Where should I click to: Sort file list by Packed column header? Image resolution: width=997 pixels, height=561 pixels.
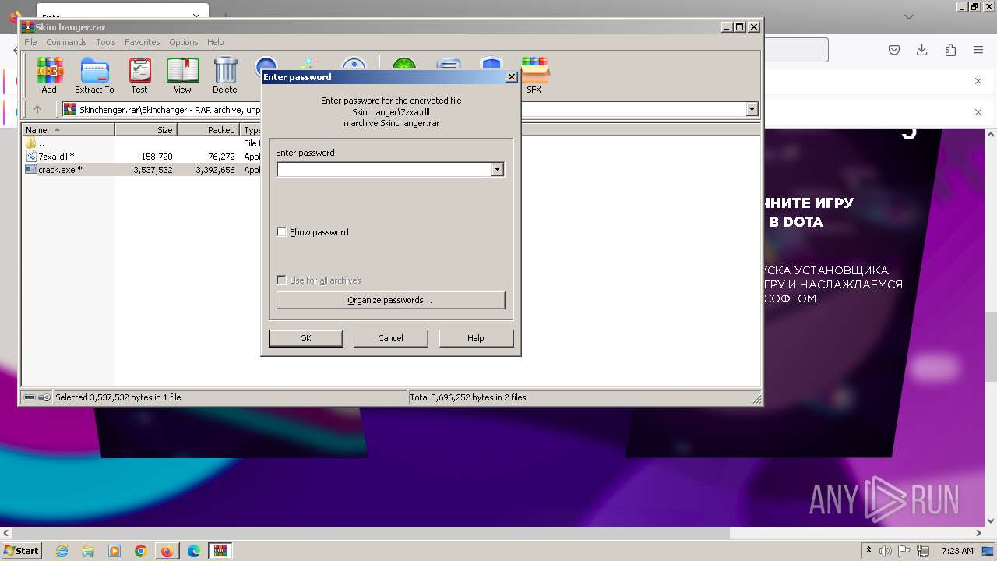[x=208, y=130]
